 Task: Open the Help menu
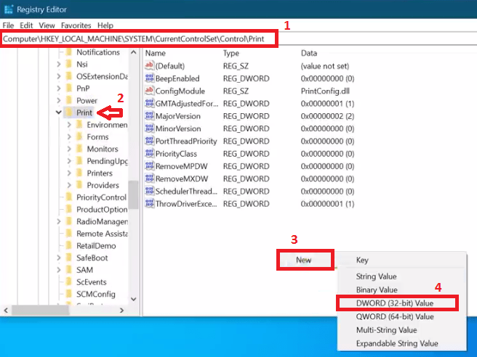tap(105, 25)
